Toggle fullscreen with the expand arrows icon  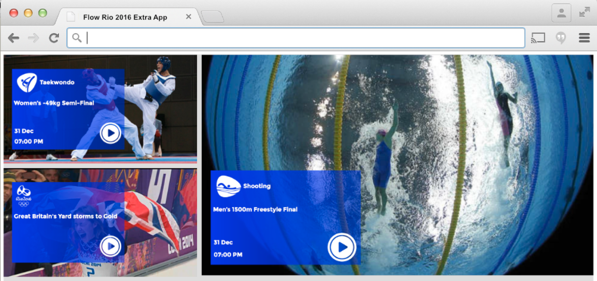[x=584, y=12]
